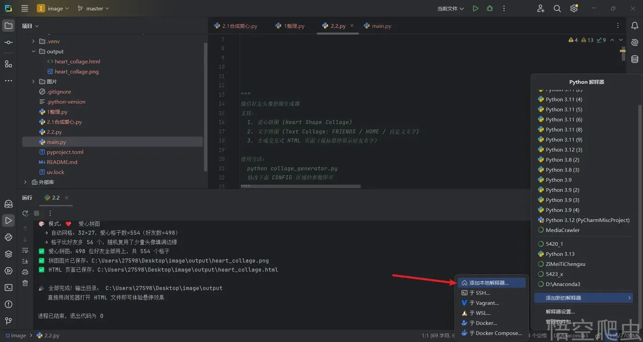Rerun 2.2 in the Run panel
Screen dimensions: 643x342
pyautogui.click(x=25, y=213)
